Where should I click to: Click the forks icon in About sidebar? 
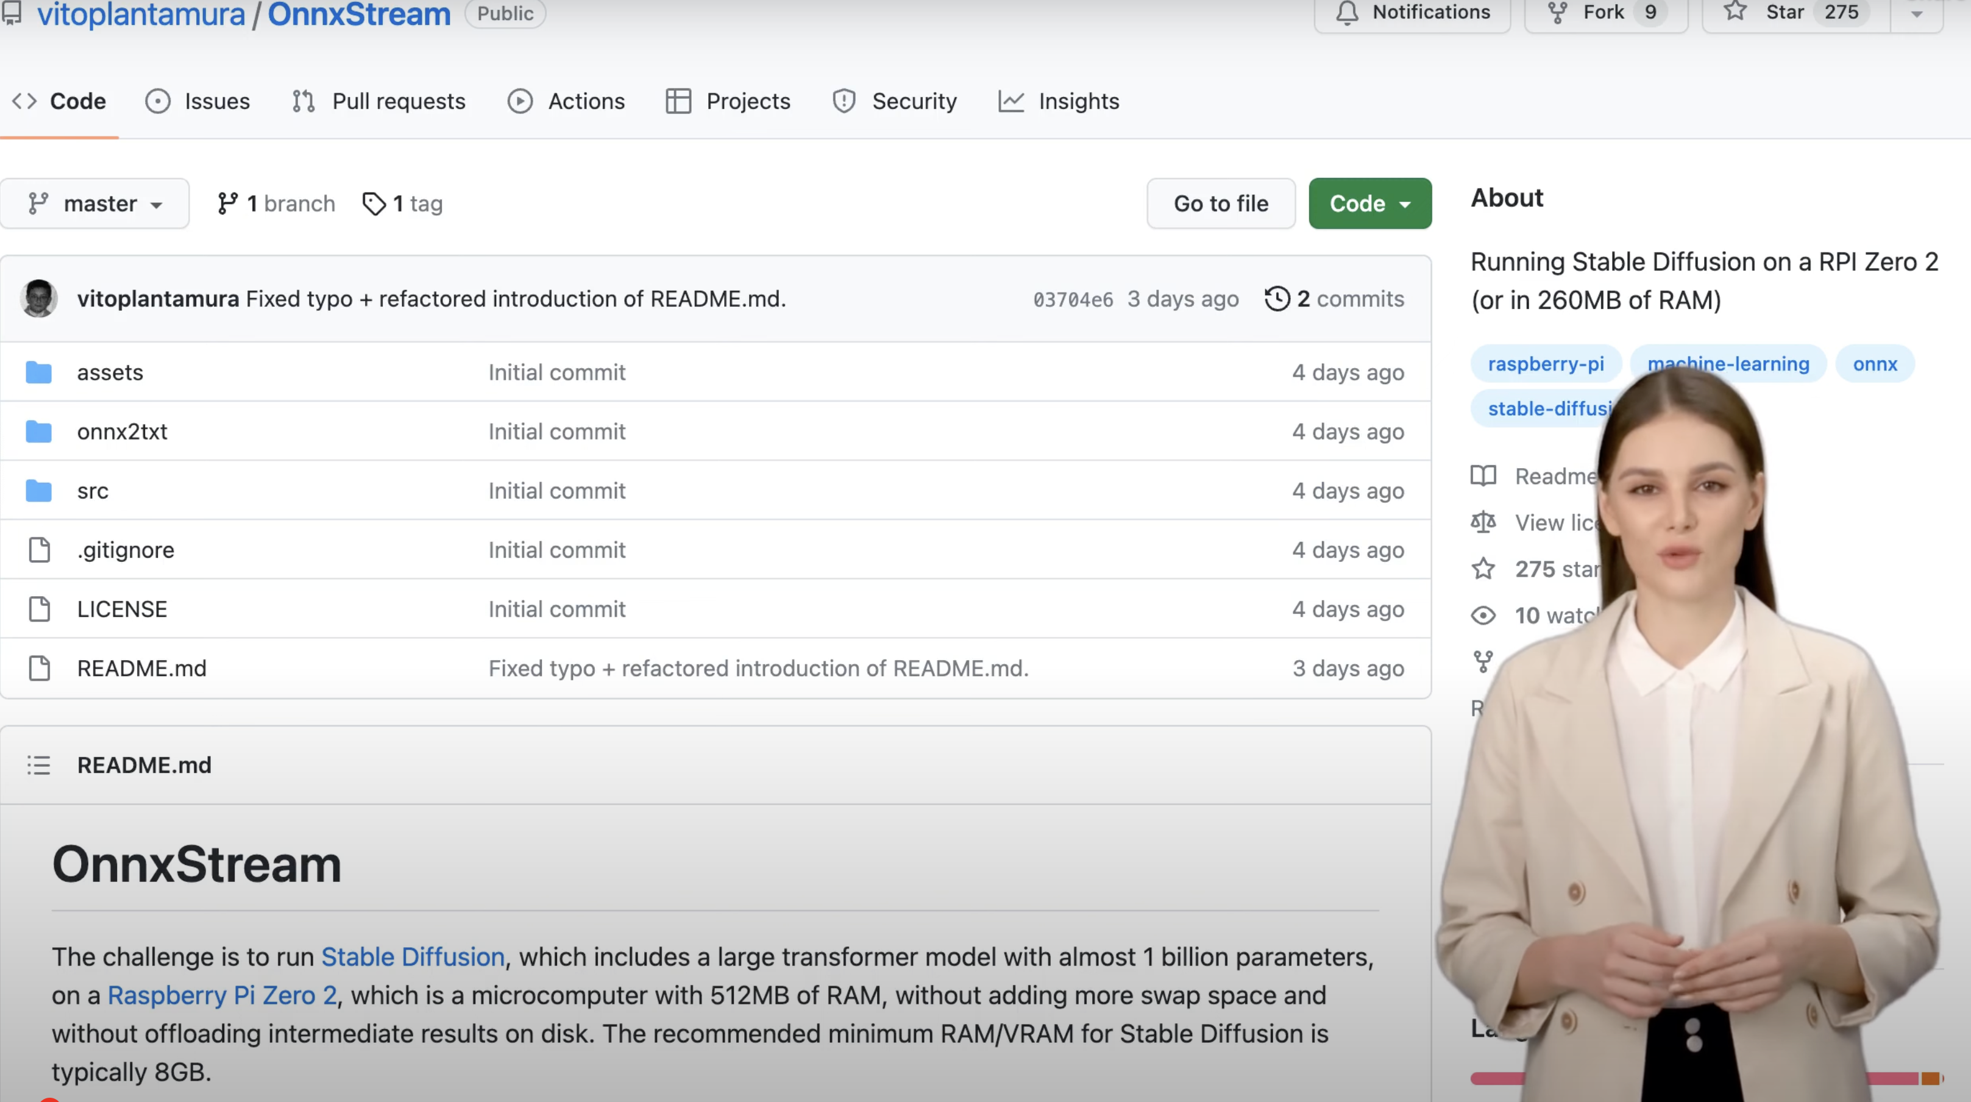pyautogui.click(x=1483, y=661)
